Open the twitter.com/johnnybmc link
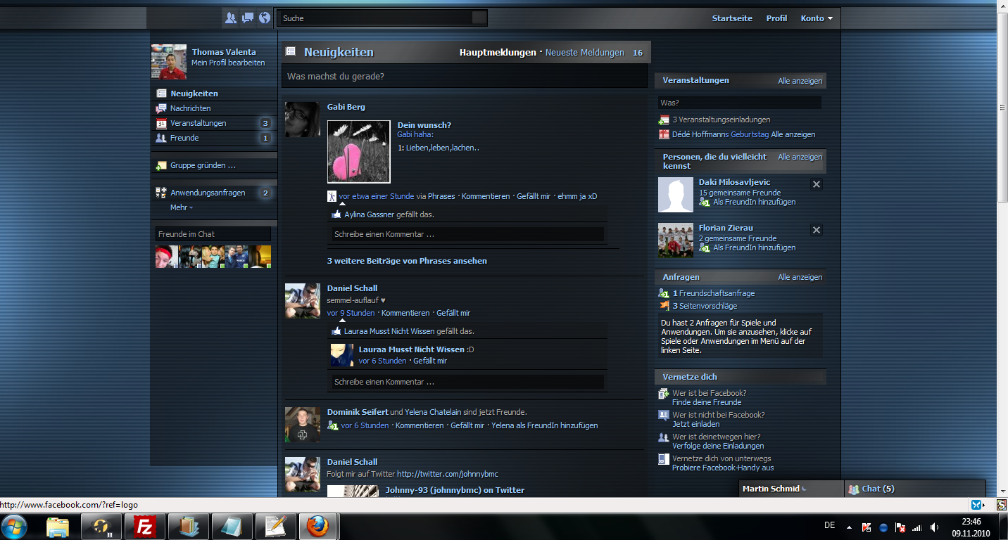The image size is (1008, 540). 448,474
